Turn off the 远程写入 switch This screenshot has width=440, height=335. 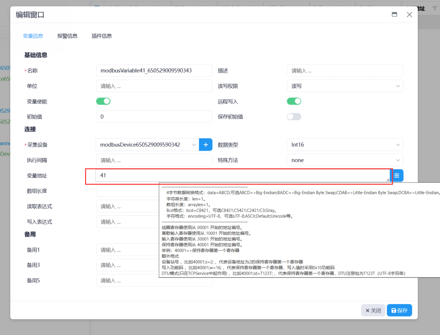pyautogui.click(x=294, y=101)
